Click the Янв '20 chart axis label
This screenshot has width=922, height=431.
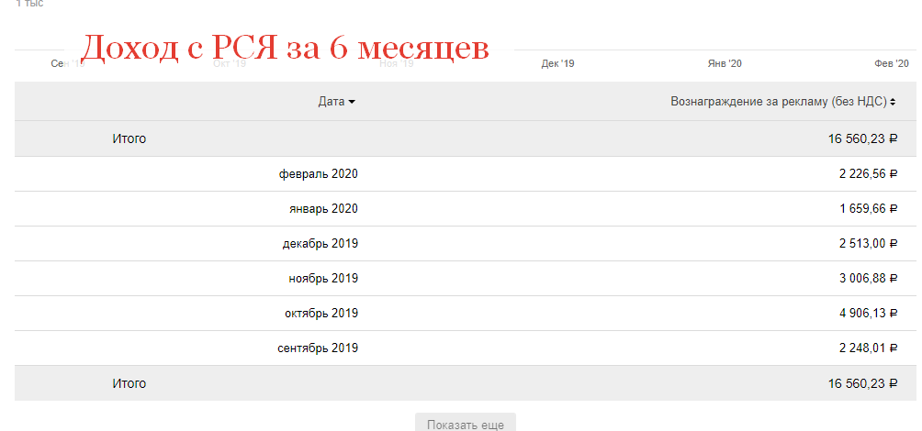point(725,63)
